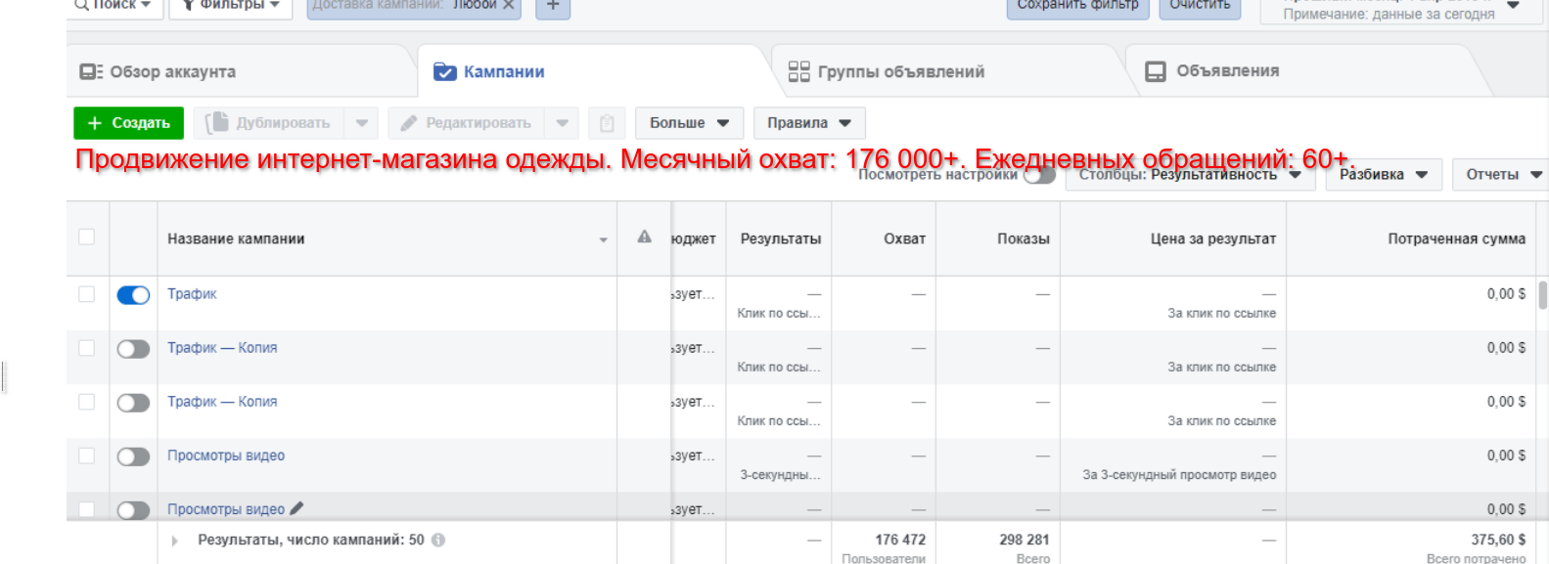The image size is (1549, 564).
Task: Open the Правила dropdown menu
Action: tap(809, 123)
